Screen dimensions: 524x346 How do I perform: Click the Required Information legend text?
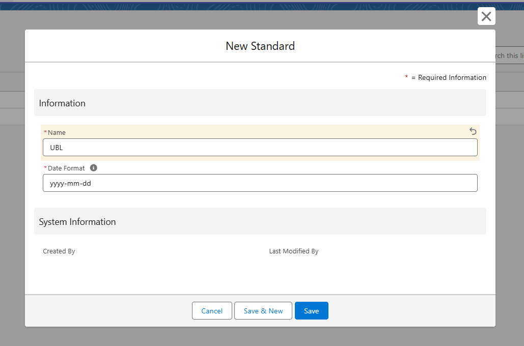(449, 78)
